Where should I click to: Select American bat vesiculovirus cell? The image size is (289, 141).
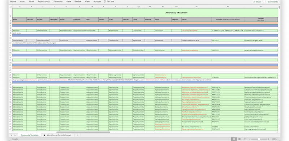pos(260,50)
